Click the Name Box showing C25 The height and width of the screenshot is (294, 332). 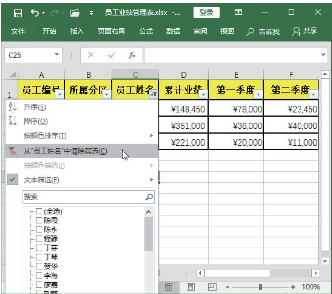[33, 55]
